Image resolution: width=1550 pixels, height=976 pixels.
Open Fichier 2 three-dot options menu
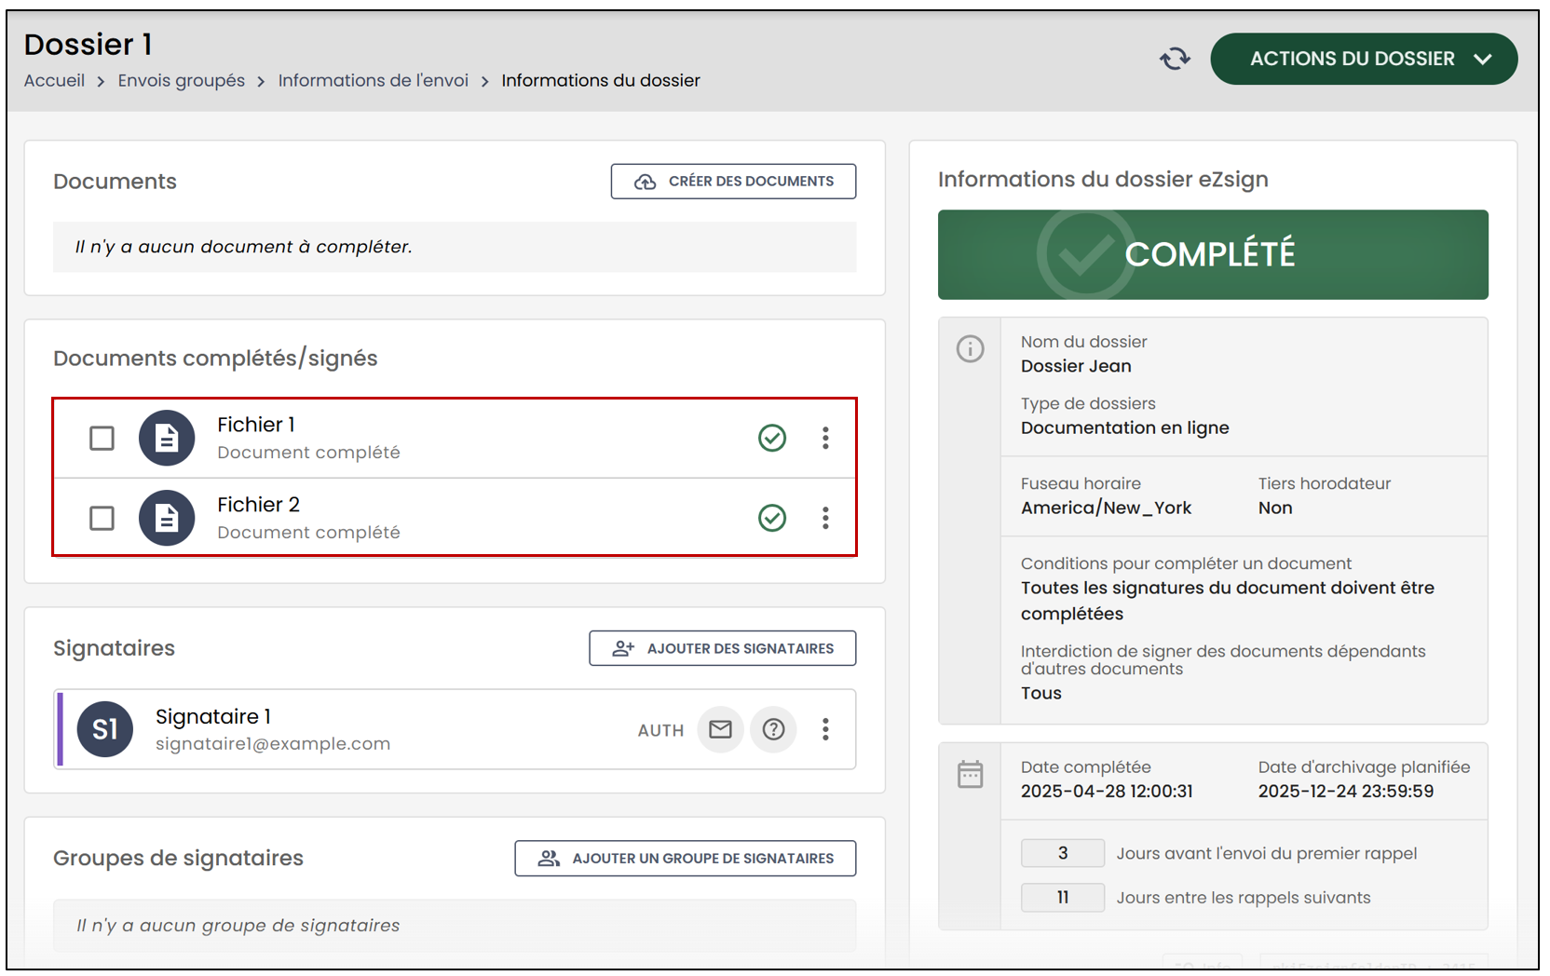click(x=825, y=518)
